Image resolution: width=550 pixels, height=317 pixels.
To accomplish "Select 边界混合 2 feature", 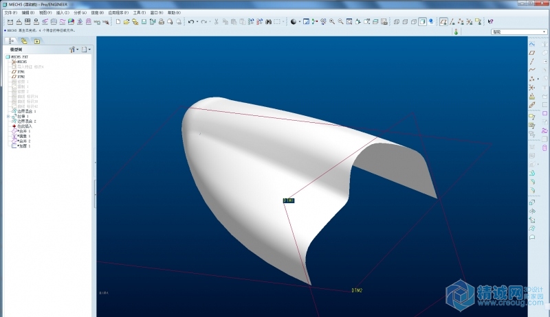I will click(24, 121).
